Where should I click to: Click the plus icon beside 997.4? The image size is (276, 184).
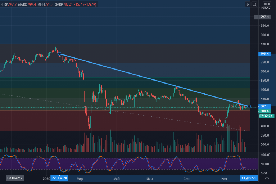click(256, 17)
